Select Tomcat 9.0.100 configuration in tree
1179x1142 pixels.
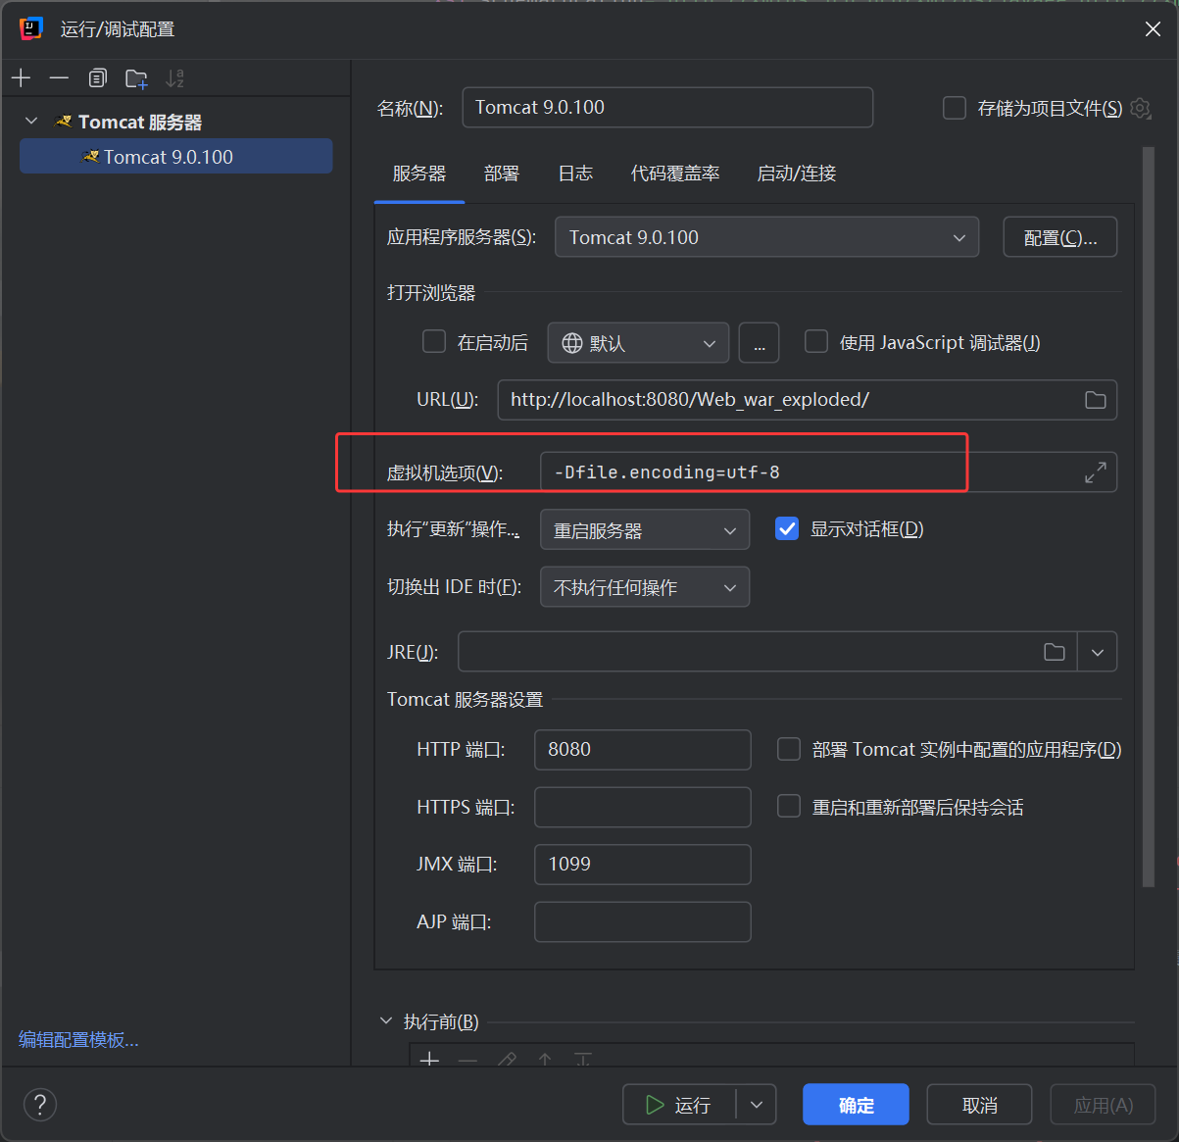pyautogui.click(x=176, y=157)
